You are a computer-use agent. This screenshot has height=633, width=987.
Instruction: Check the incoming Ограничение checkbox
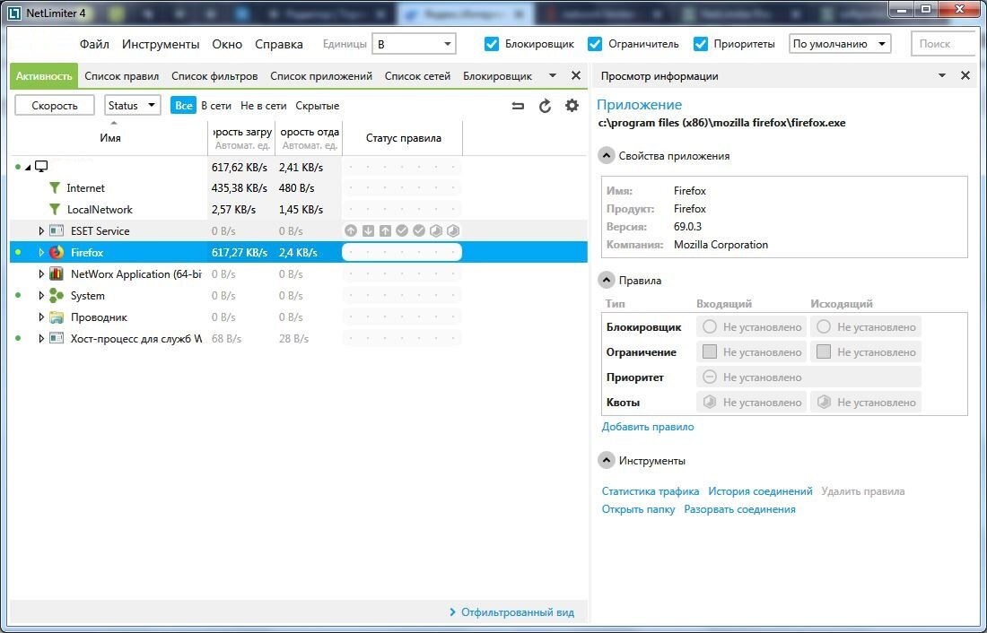[x=710, y=351]
